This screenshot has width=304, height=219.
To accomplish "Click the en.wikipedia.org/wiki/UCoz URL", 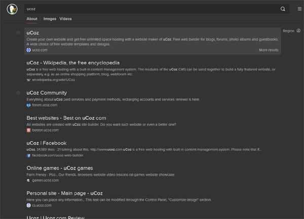I will point(54,80).
